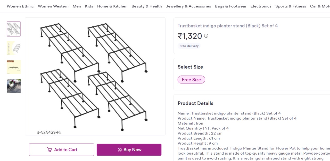Select the third thumbnail with stand dimensions
Screen dimensions: 330x161
[14, 67]
